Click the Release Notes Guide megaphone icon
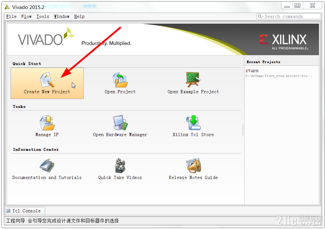This screenshot has width=325, height=229. pos(193,166)
